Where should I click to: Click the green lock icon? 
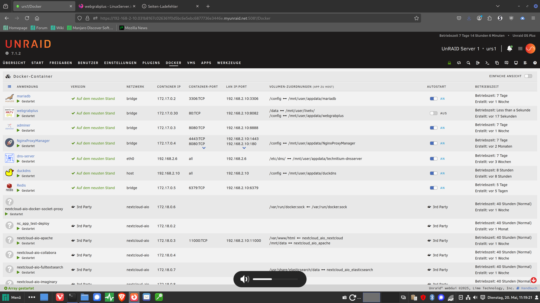coord(449,63)
